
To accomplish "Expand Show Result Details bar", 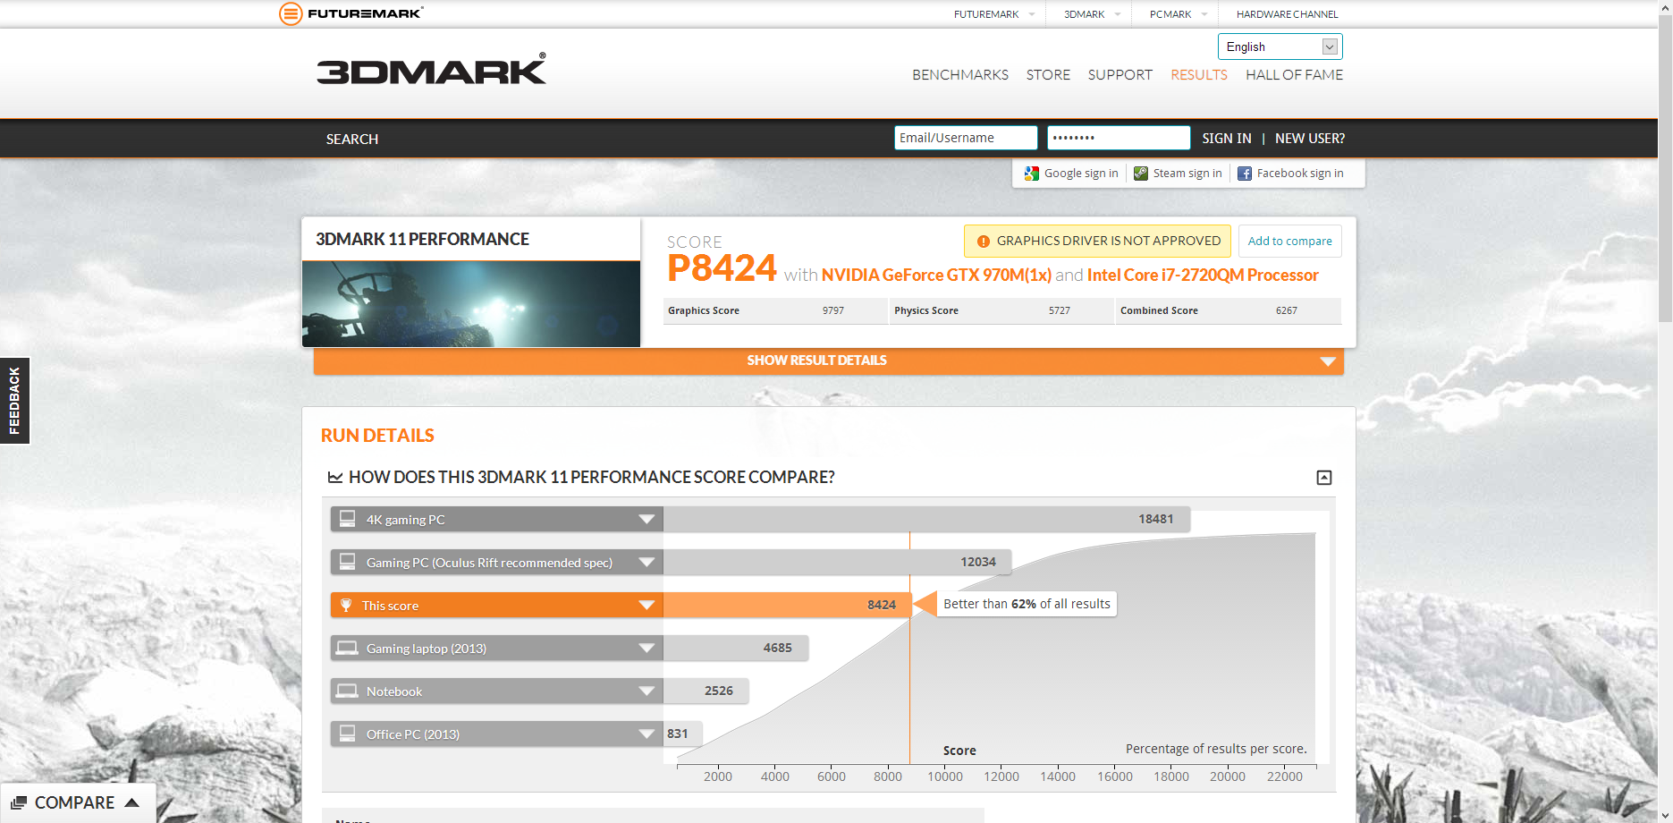I will (828, 361).
